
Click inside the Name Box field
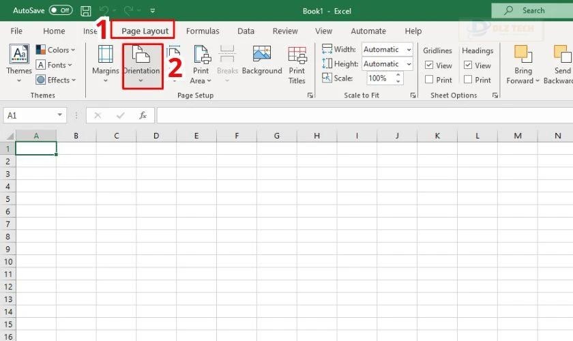31,116
